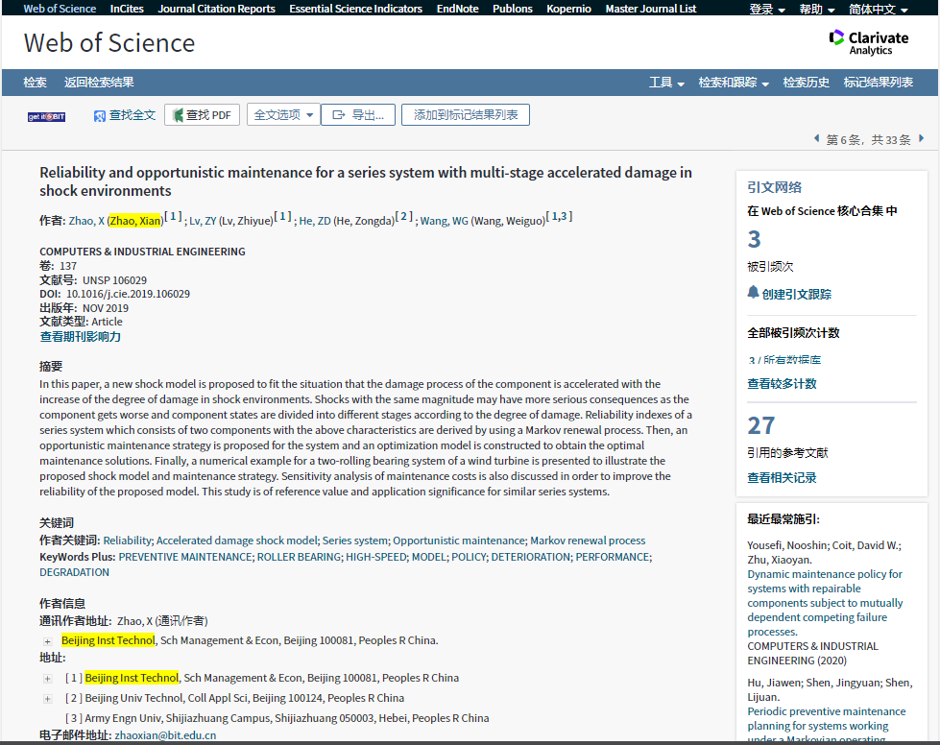
Task: Click keyword Markov renewal process
Action: click(x=588, y=541)
